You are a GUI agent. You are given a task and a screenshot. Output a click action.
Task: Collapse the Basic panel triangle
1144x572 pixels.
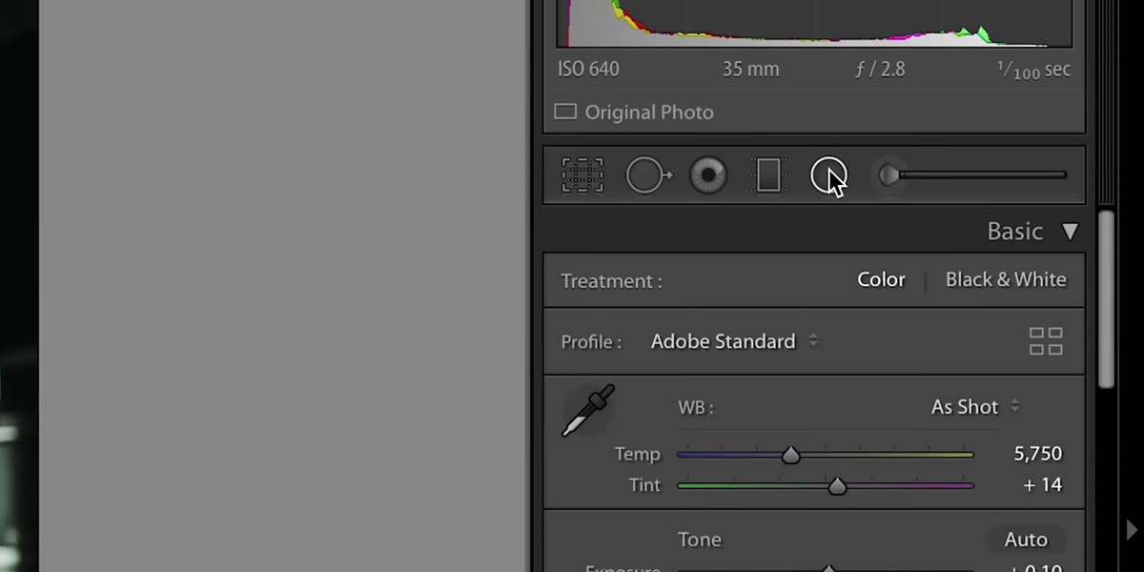point(1070,232)
